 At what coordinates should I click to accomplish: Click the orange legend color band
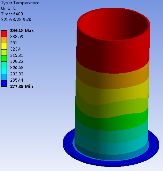pos(4,40)
